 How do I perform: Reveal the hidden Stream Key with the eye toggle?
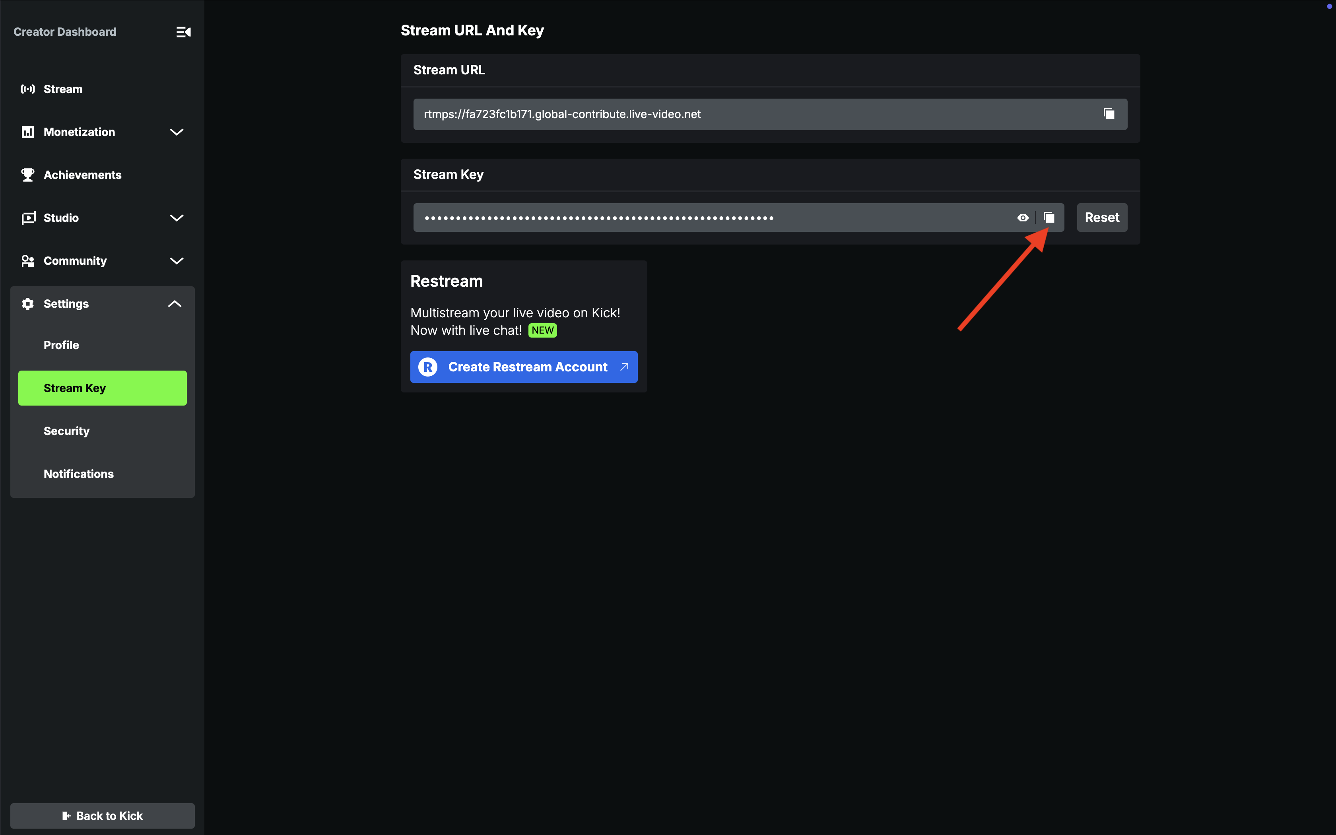click(1022, 217)
